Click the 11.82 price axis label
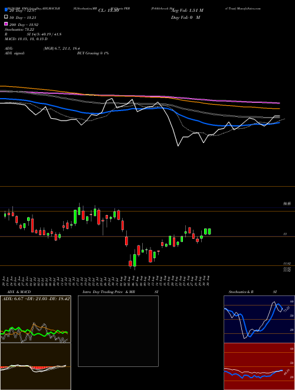This screenshot has width=295, height=390. tap(287, 263)
